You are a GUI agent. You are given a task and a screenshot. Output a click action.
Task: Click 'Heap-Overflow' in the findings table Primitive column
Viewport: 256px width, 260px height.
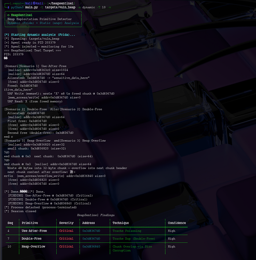click(33, 246)
